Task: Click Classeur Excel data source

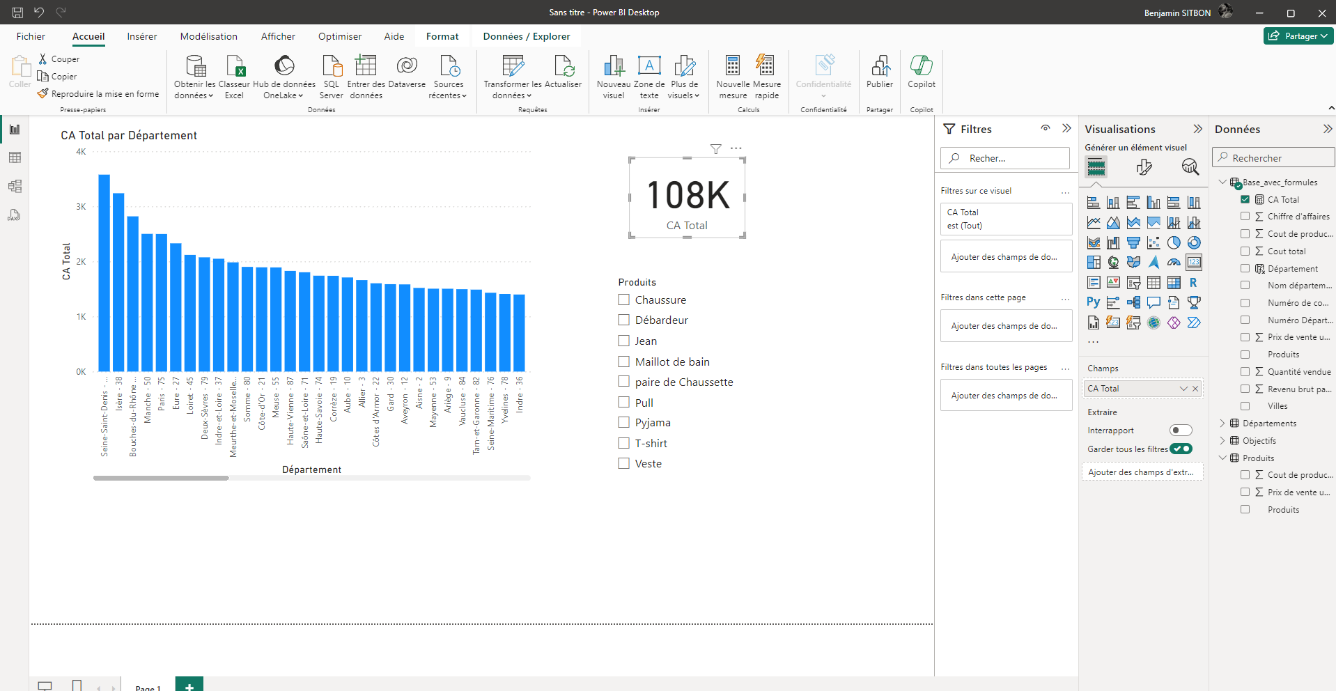Action: [234, 77]
